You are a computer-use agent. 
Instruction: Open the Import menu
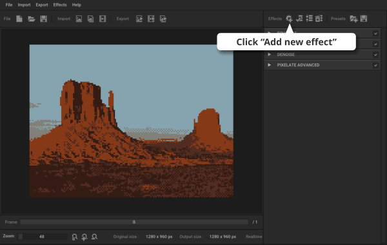pyautogui.click(x=24, y=5)
